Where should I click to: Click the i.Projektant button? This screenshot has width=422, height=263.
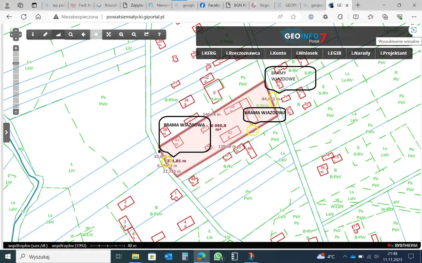tap(393, 53)
